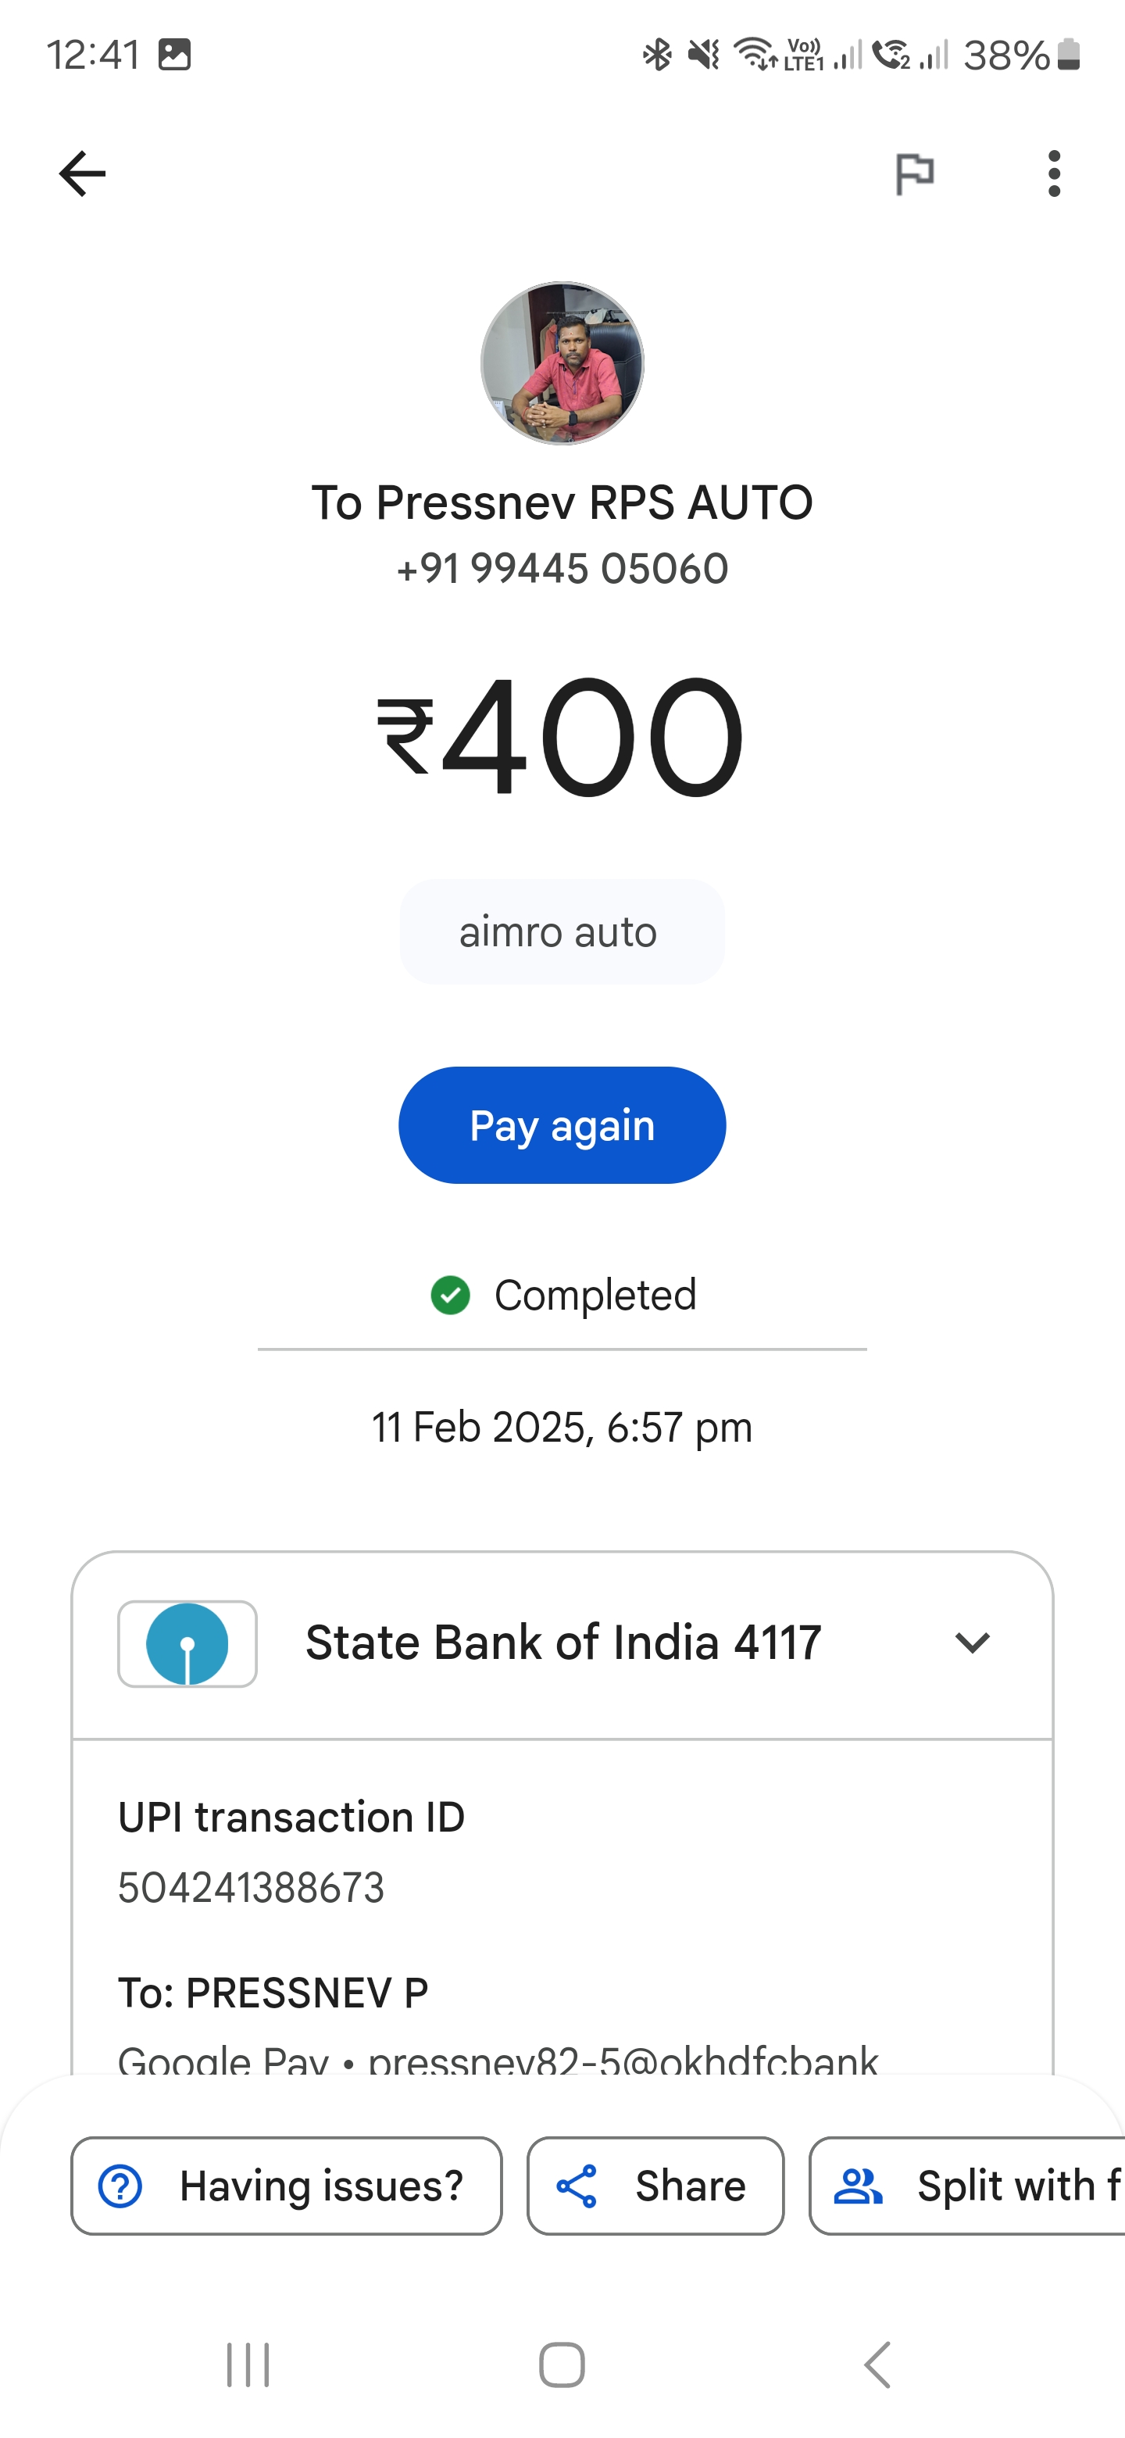Screen dimensions: 1125x2438
Task: Tap the aimro auto note chip
Action: pos(562,932)
